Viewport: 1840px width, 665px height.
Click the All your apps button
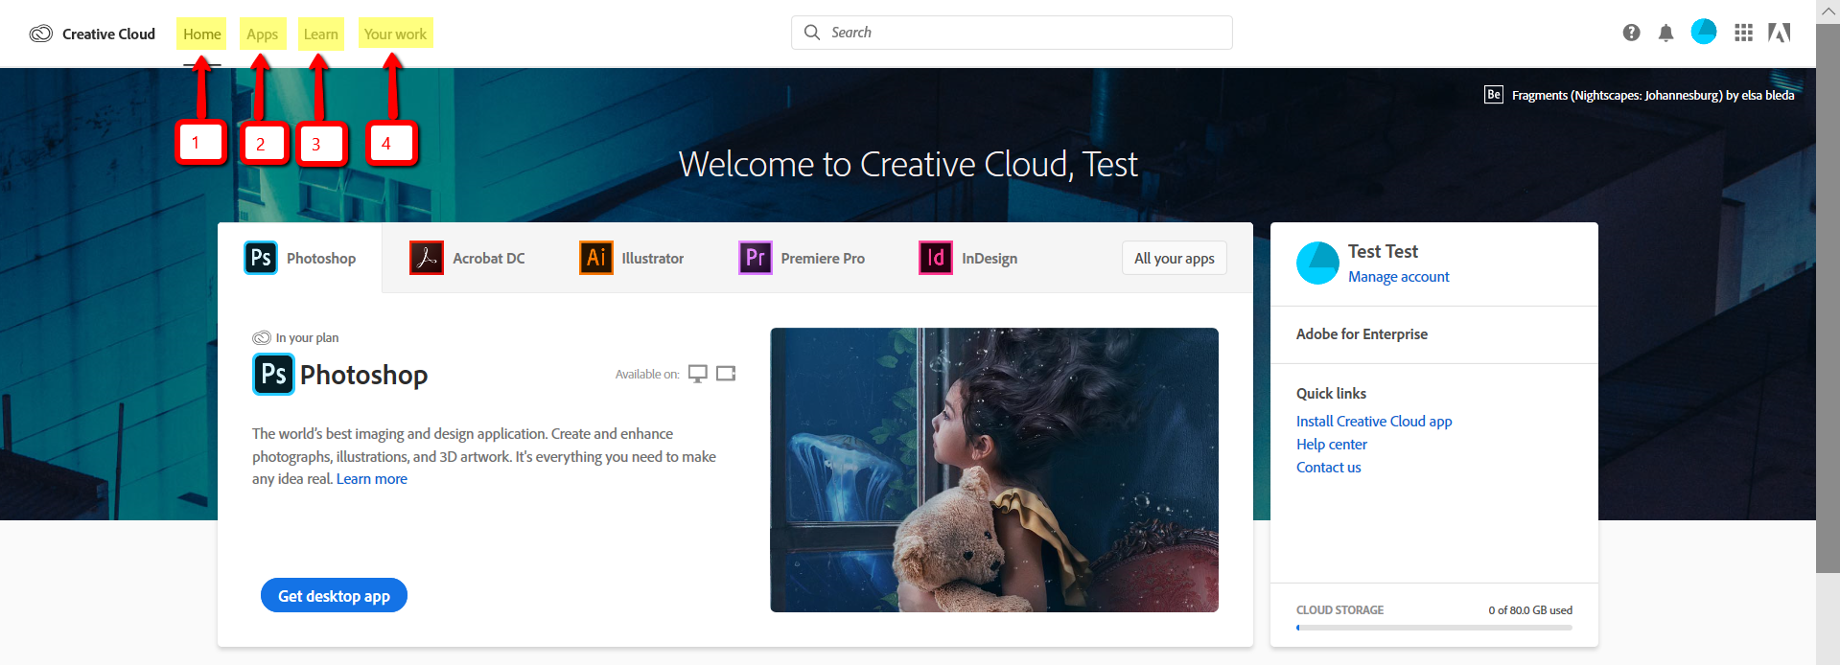pos(1175,258)
